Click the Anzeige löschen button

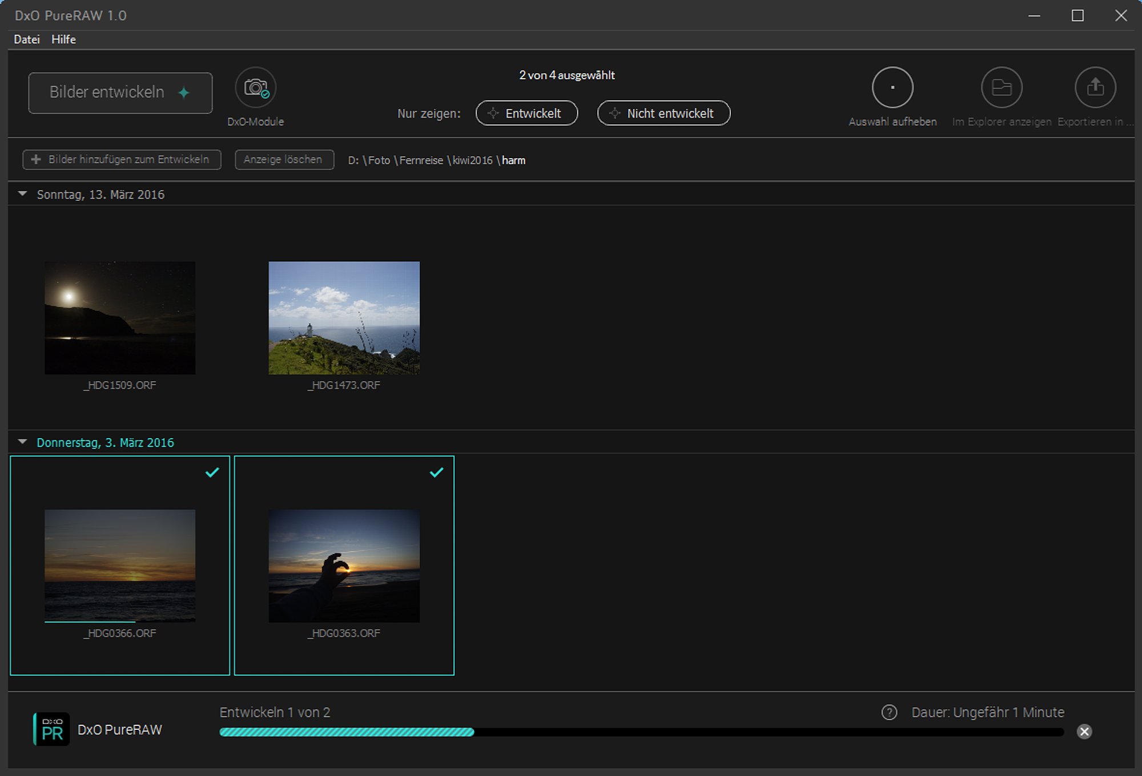pyautogui.click(x=284, y=160)
